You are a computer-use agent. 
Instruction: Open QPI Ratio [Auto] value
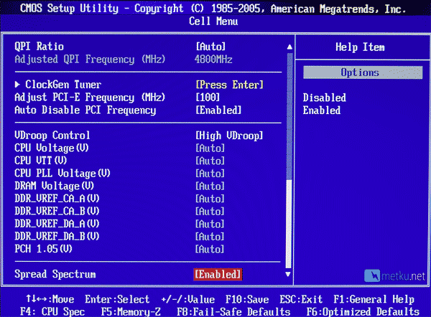[x=210, y=47]
